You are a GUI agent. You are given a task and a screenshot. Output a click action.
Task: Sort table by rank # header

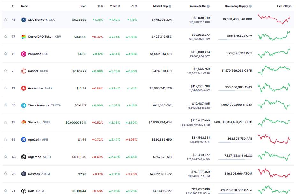coord(13,6)
